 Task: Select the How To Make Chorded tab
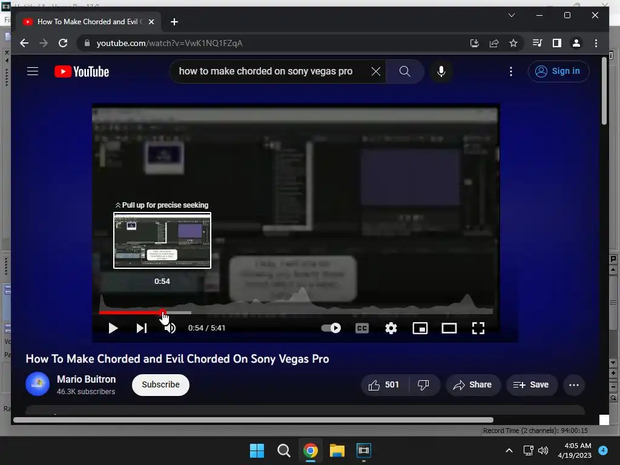[x=87, y=22]
